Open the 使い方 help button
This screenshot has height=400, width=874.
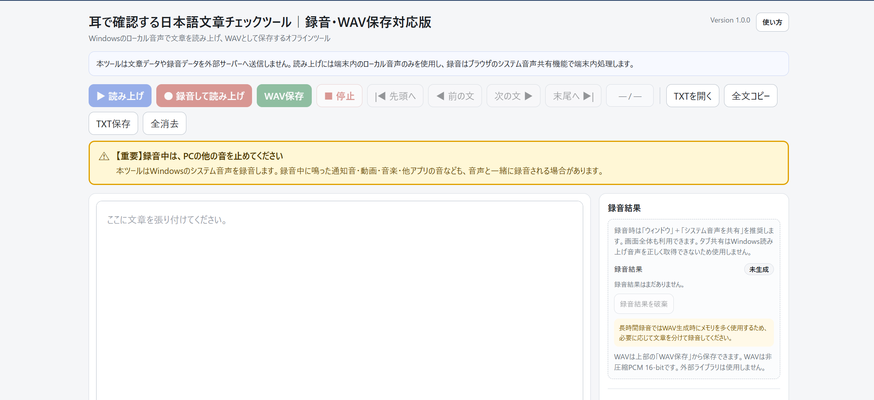772,22
